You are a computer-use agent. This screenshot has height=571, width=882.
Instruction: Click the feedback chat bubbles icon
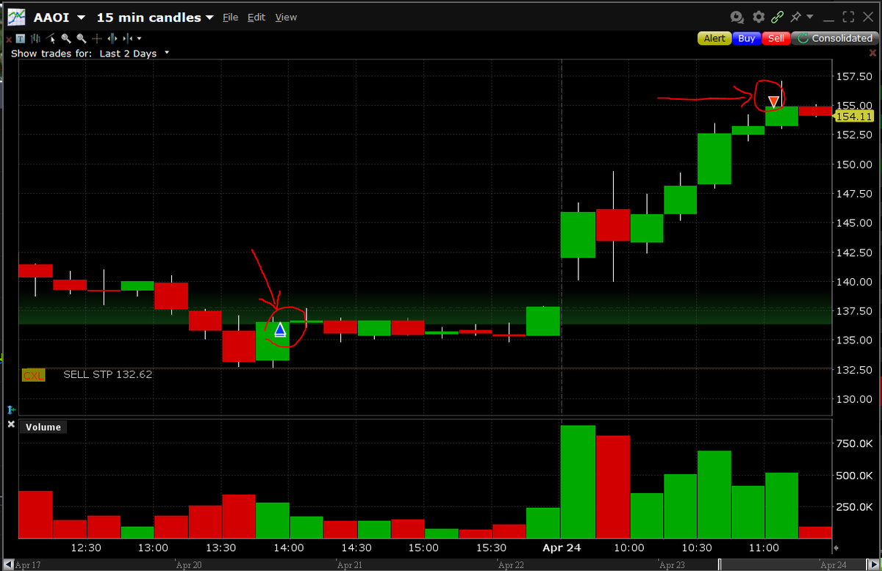[x=737, y=17]
